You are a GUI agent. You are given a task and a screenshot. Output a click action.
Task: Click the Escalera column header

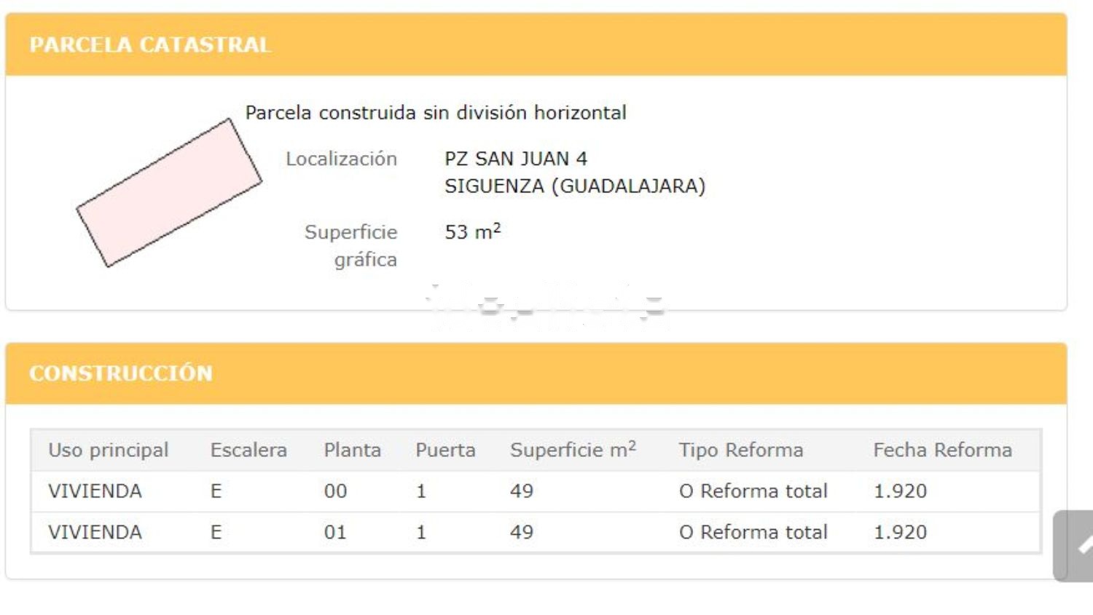[x=248, y=450]
